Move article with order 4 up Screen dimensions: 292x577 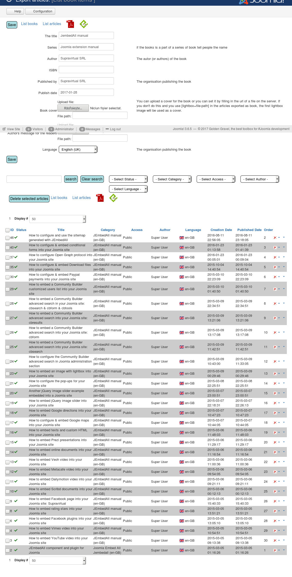click(x=279, y=257)
